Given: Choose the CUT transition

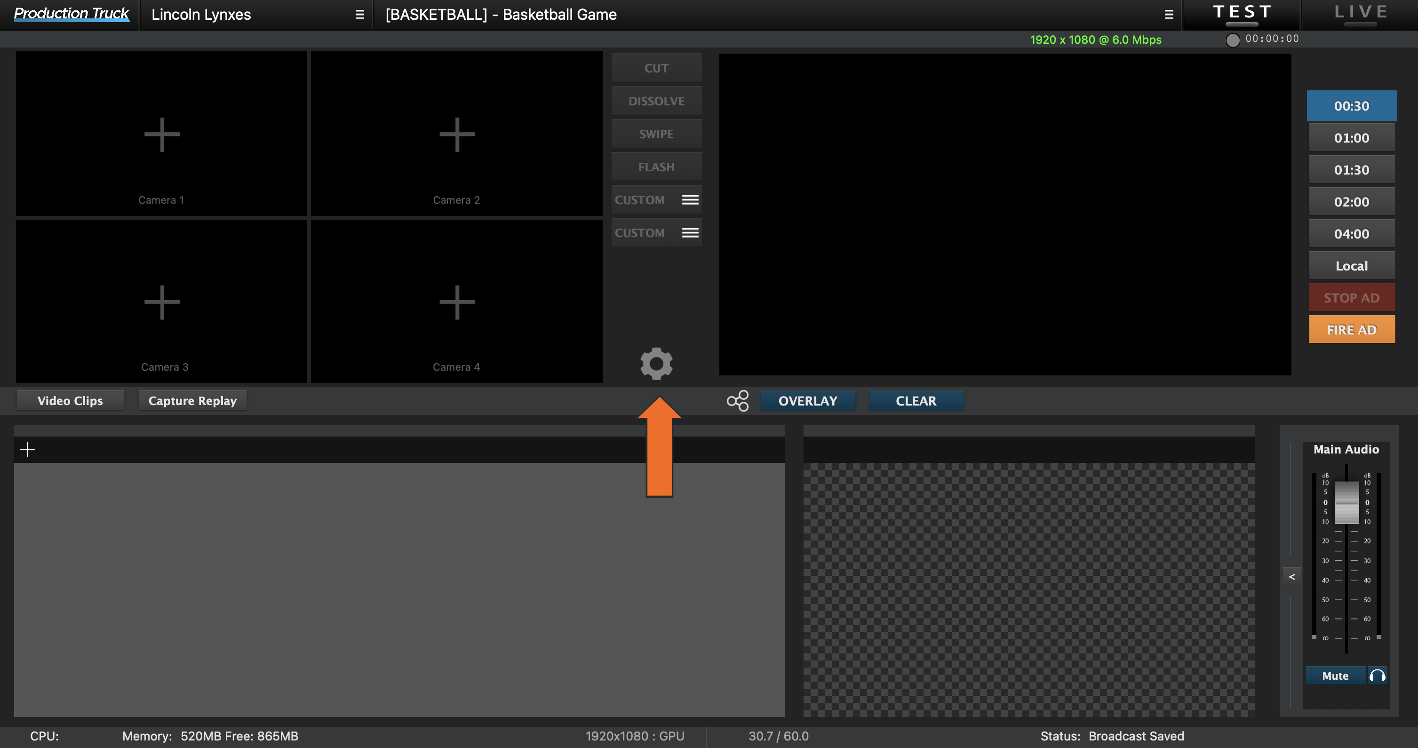Looking at the screenshot, I should 656,68.
